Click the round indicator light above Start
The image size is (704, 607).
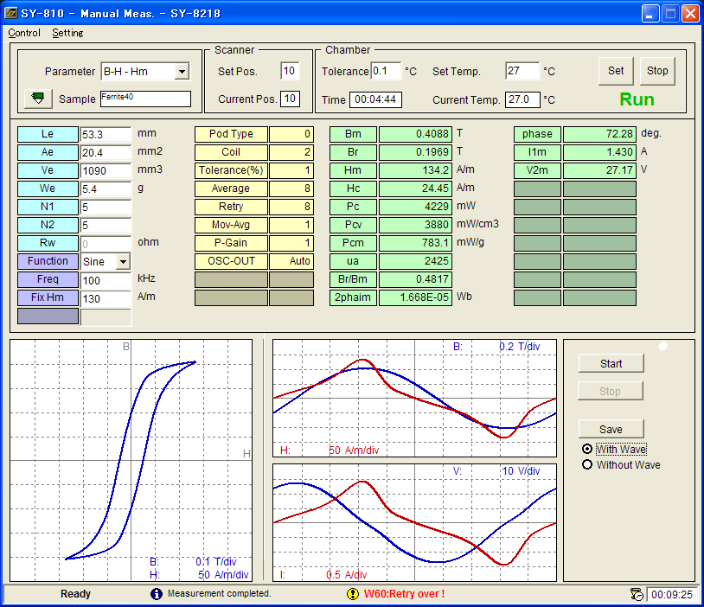pos(663,346)
